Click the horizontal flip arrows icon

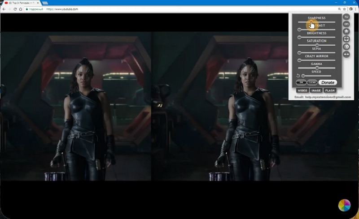346,54
